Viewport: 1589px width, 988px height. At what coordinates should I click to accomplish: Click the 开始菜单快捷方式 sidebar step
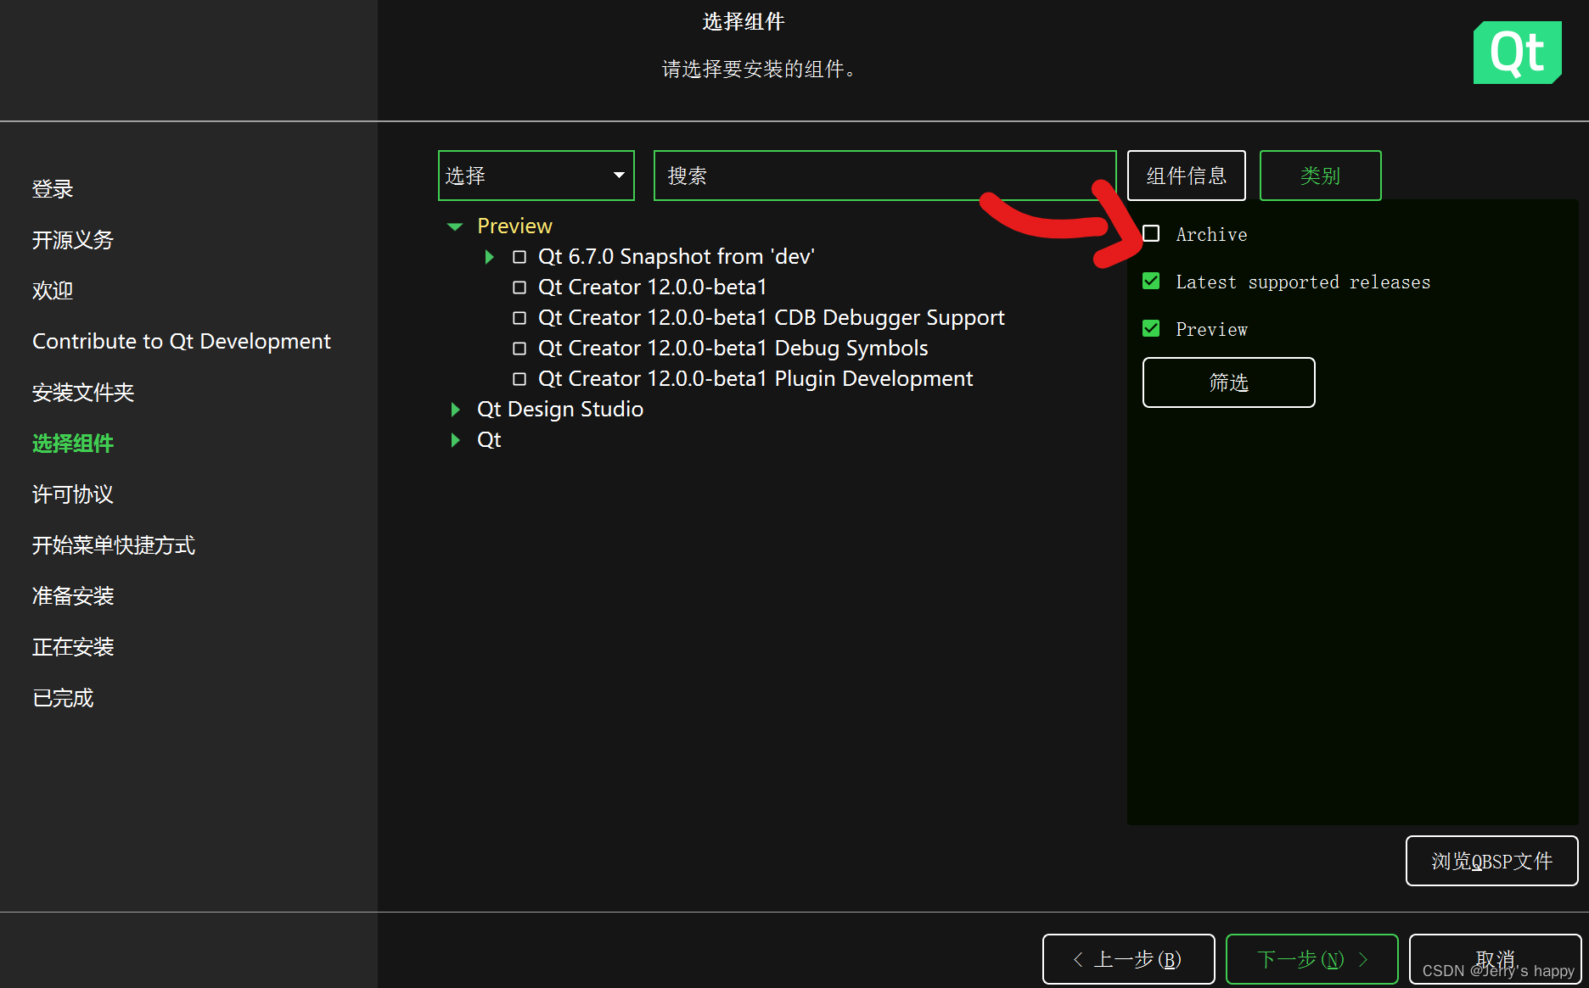coord(114,545)
